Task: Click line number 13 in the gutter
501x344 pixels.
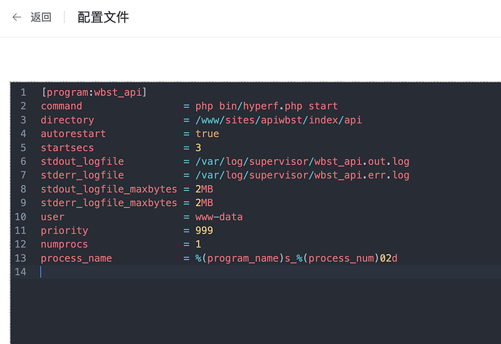Action: pyautogui.click(x=20, y=258)
